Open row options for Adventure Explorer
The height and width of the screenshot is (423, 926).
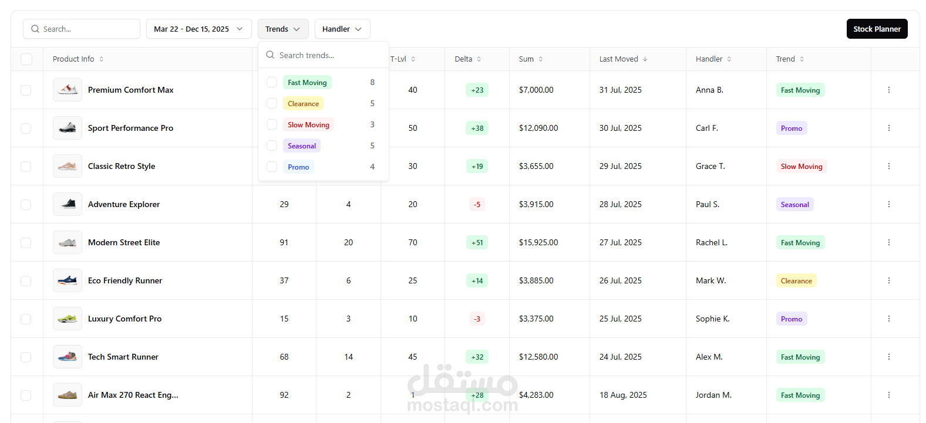pyautogui.click(x=888, y=204)
